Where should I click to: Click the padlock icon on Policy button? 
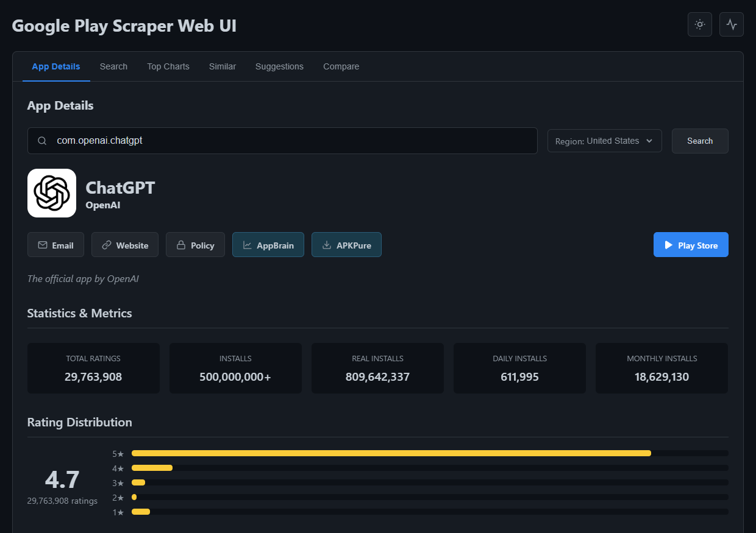pyautogui.click(x=181, y=245)
